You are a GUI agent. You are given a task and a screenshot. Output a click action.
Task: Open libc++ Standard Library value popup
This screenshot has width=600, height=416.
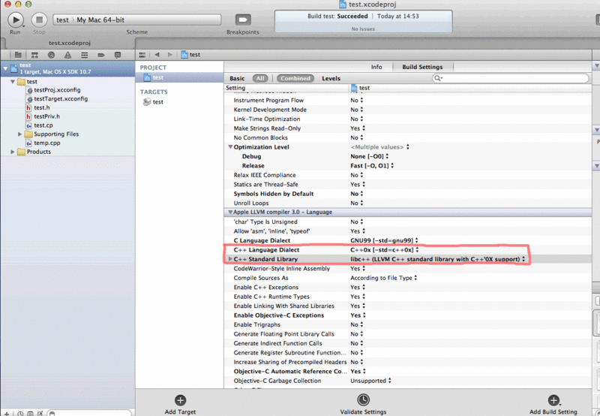(x=438, y=259)
